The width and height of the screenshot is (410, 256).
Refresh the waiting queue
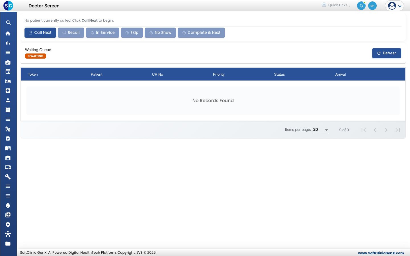pyautogui.click(x=386, y=53)
